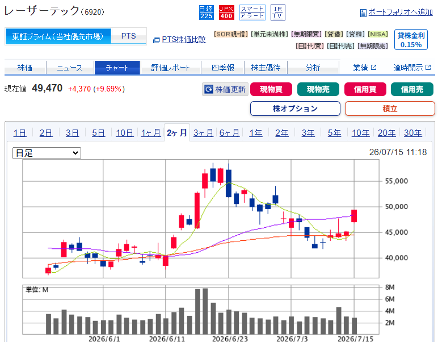
Task: Open the 四季報 tab
Action: 222,68
